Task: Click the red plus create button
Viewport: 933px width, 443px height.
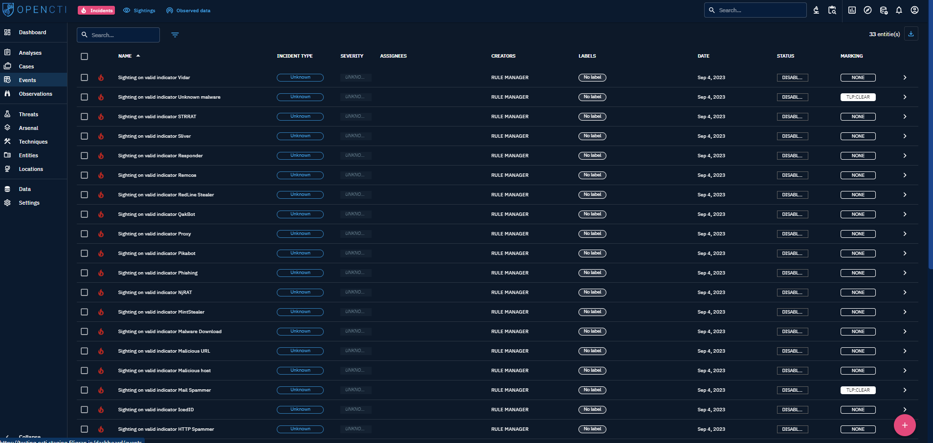Action: coord(904,425)
